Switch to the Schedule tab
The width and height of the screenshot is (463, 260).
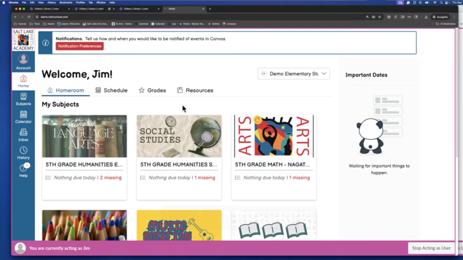click(111, 90)
